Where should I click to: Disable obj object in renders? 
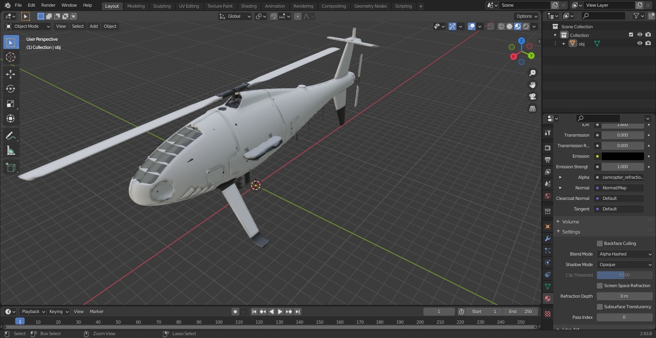pos(648,44)
